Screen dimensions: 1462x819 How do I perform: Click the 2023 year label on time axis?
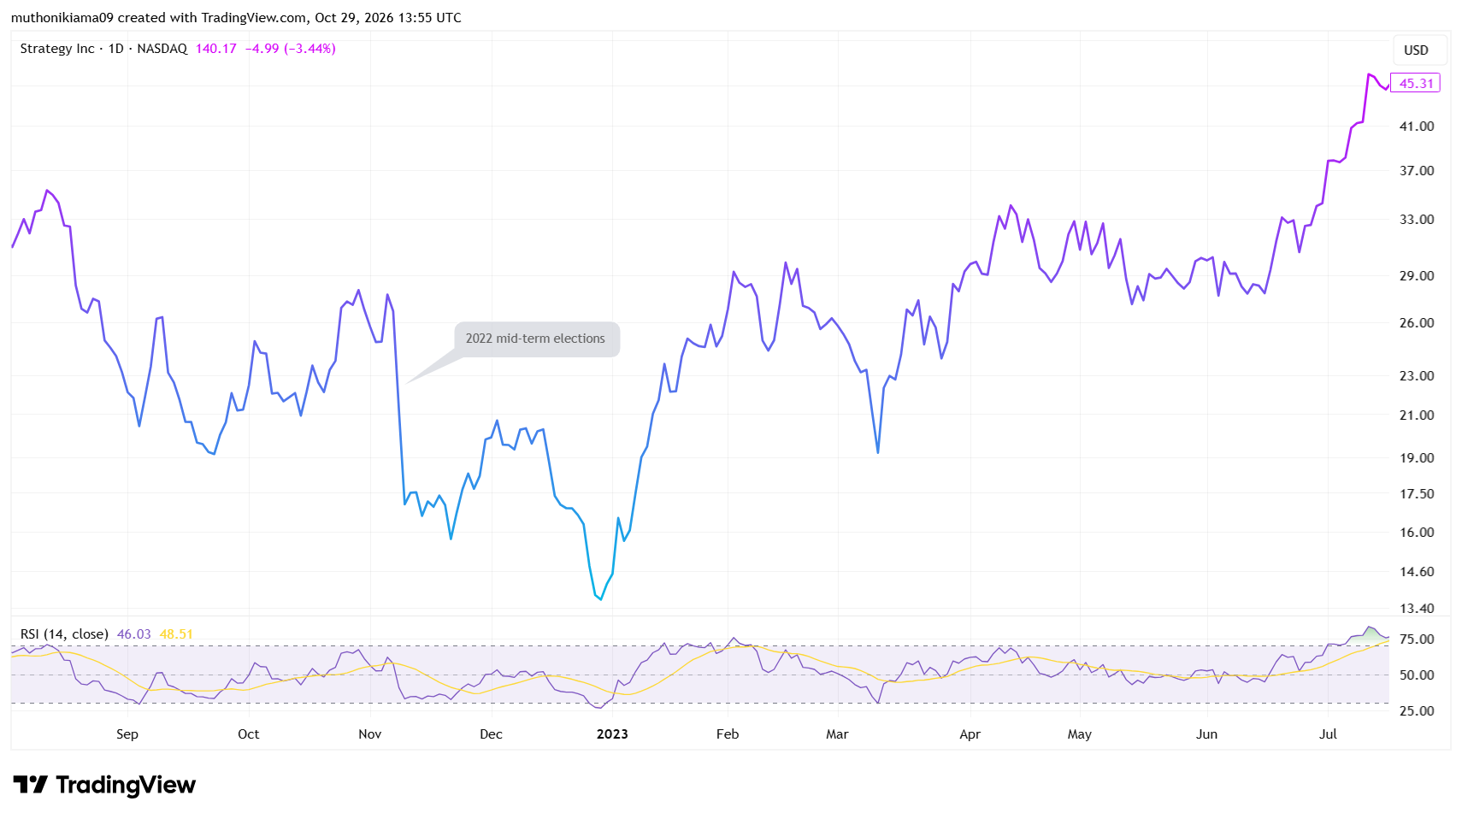coord(612,734)
